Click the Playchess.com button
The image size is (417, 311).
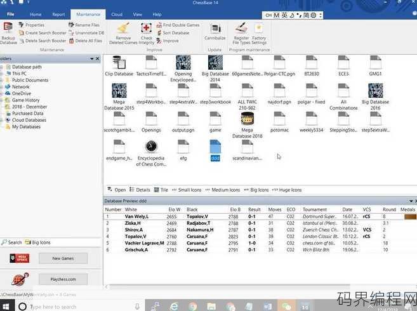(63, 279)
